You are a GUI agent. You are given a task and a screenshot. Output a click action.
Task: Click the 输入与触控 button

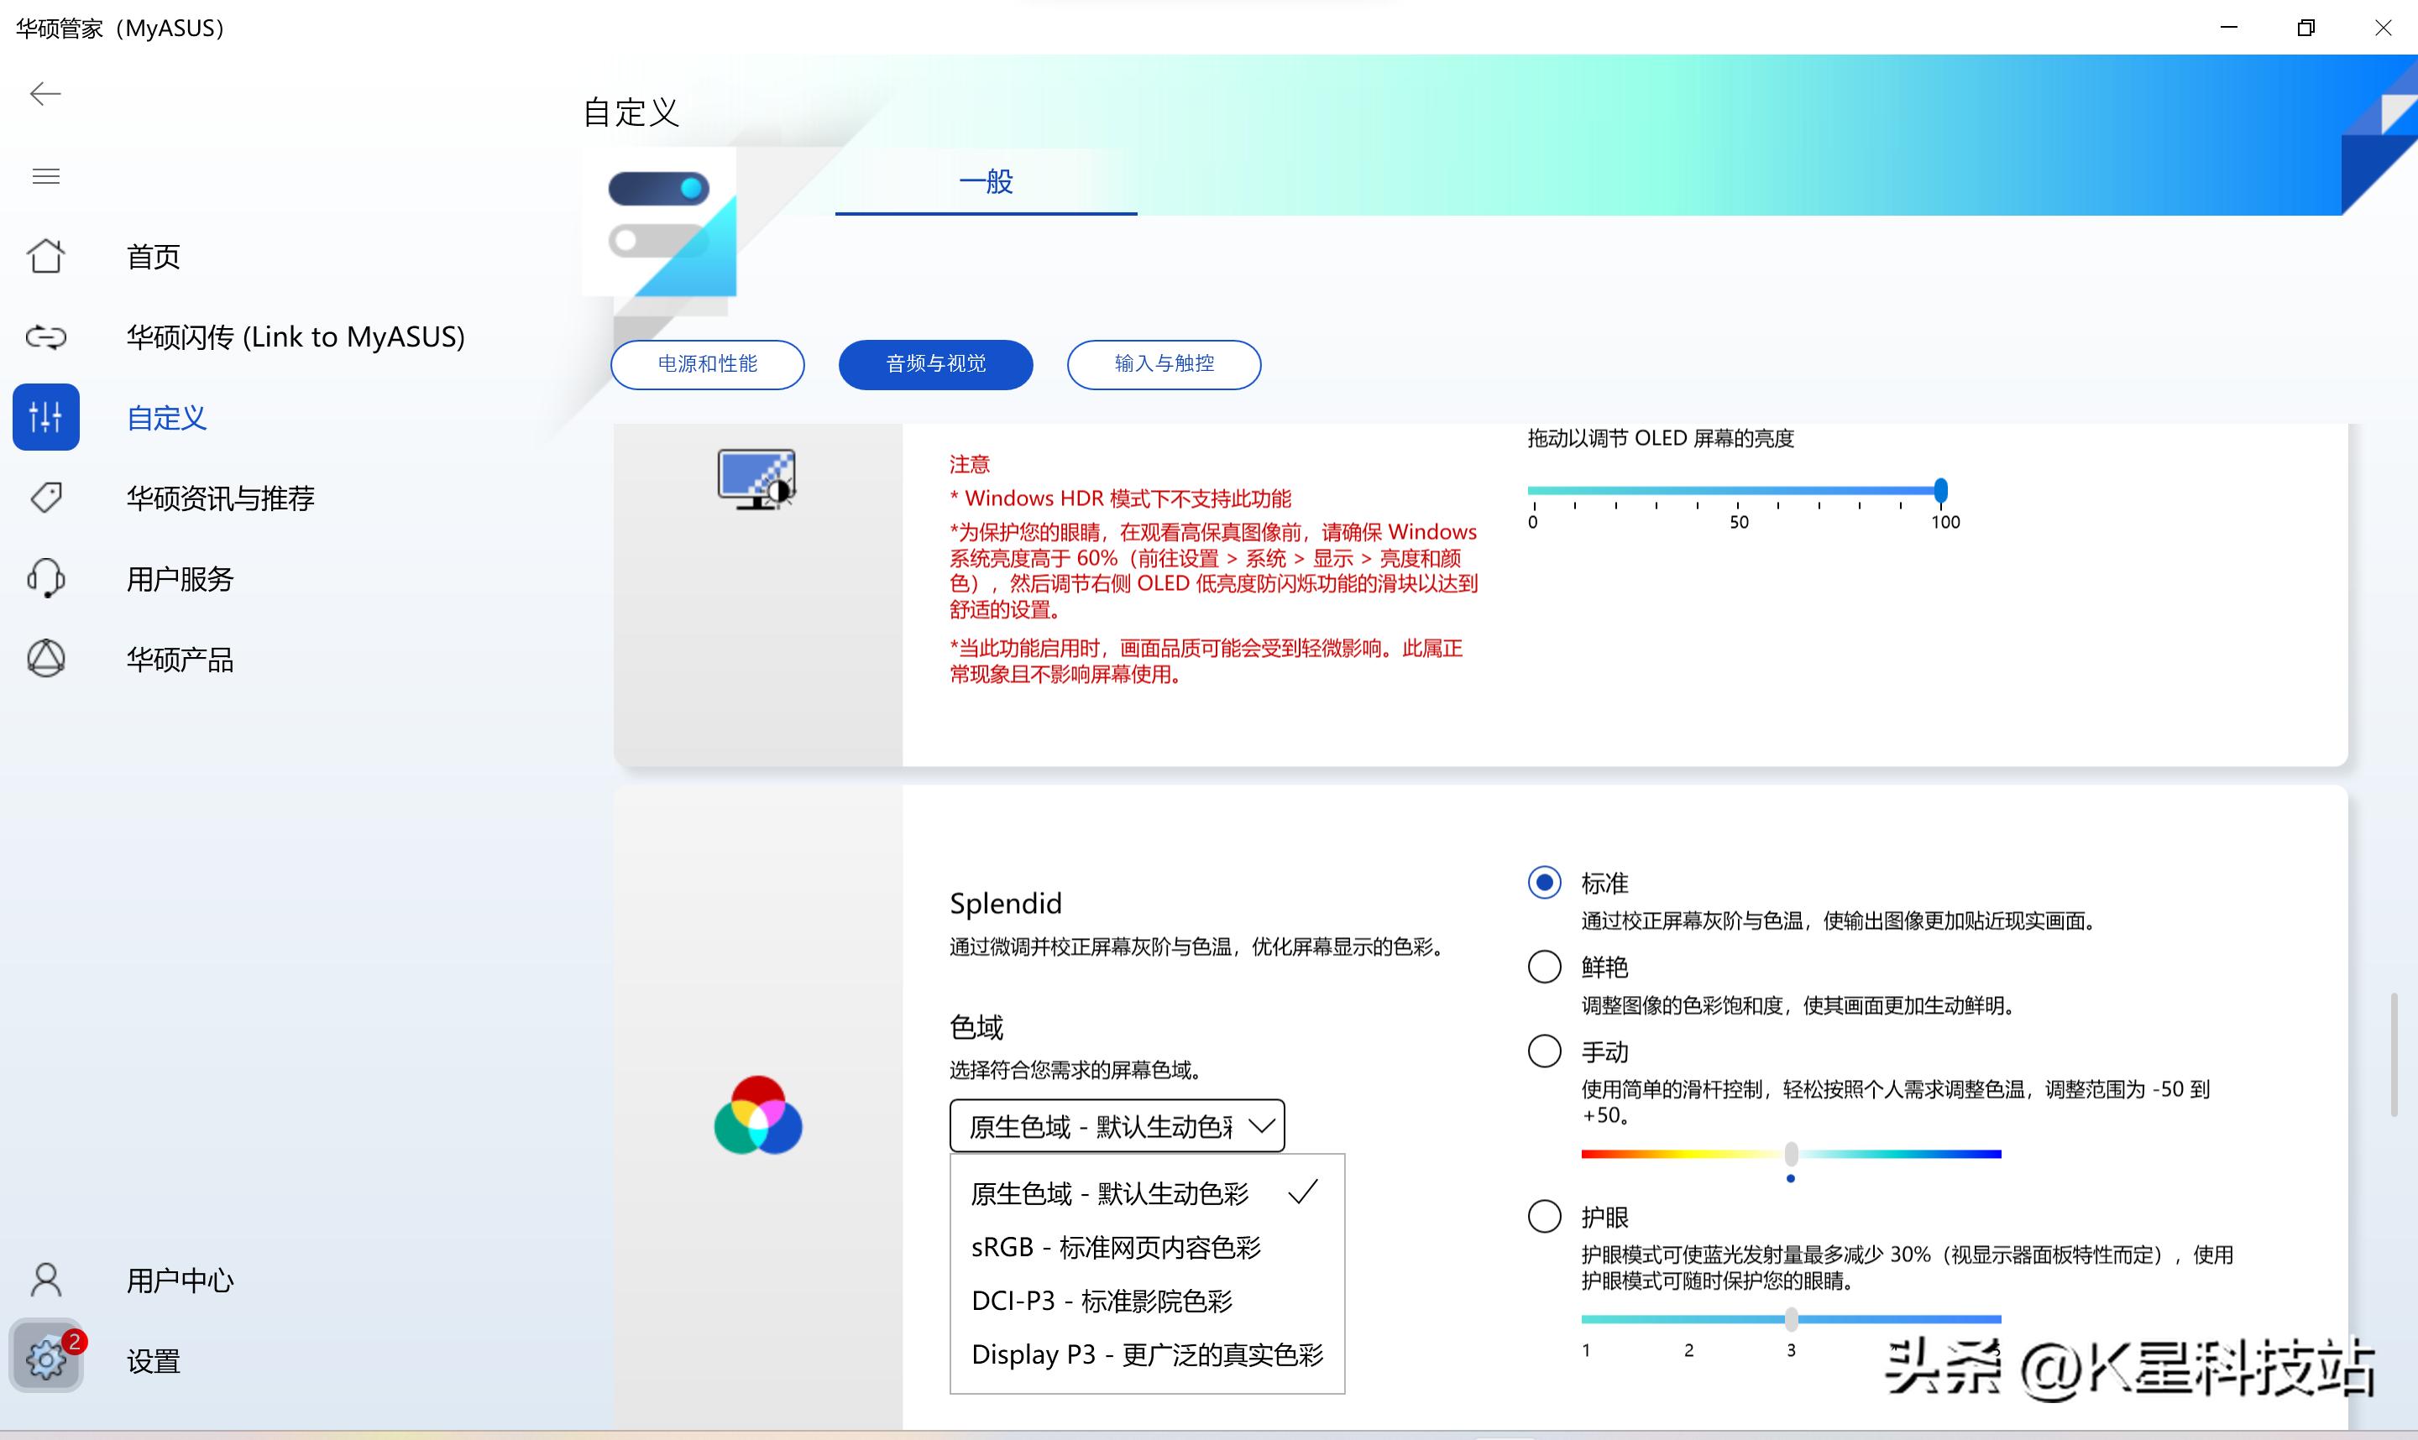point(1163,365)
